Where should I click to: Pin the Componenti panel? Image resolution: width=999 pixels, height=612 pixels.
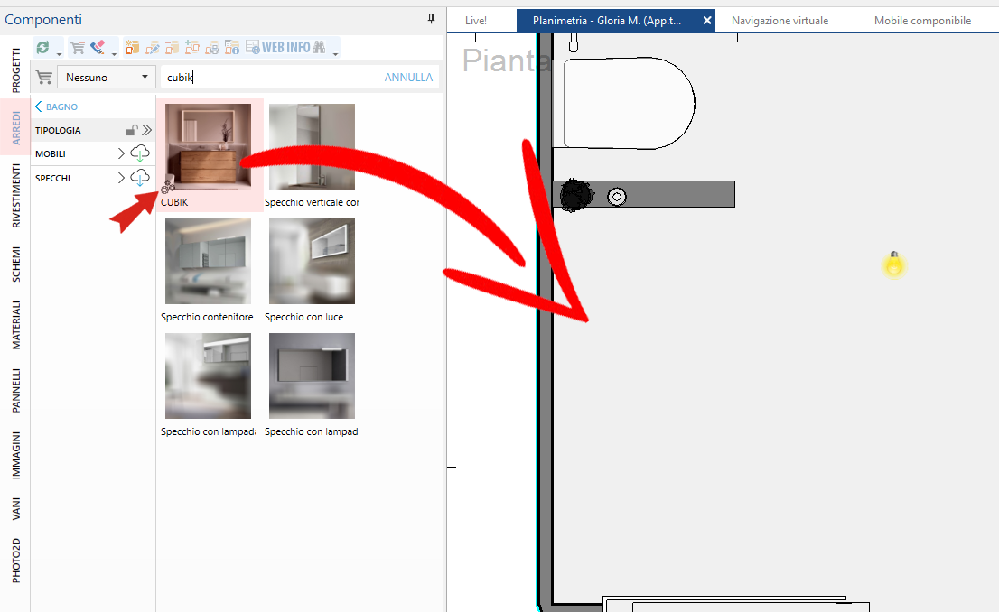pyautogui.click(x=432, y=19)
